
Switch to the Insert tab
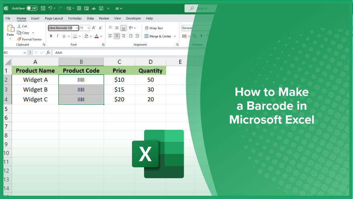[35, 18]
